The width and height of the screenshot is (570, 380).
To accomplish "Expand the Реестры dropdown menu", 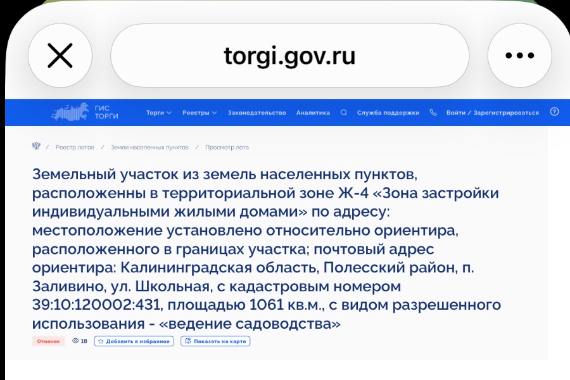I will tap(199, 112).
